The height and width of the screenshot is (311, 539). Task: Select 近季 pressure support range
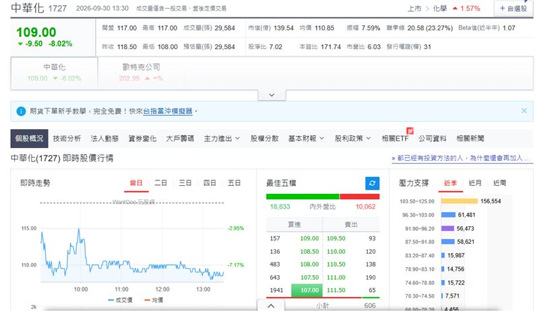point(450,183)
